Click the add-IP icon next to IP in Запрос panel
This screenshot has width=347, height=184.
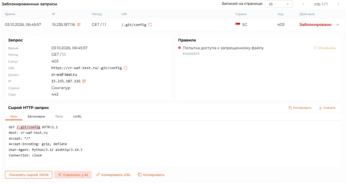84,81
